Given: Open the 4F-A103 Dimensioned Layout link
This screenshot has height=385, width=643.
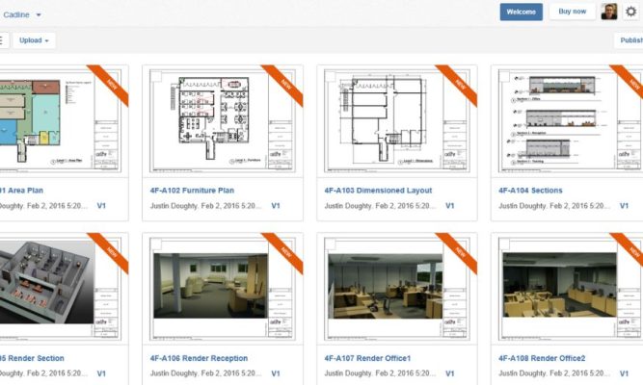Looking at the screenshot, I should 378,191.
